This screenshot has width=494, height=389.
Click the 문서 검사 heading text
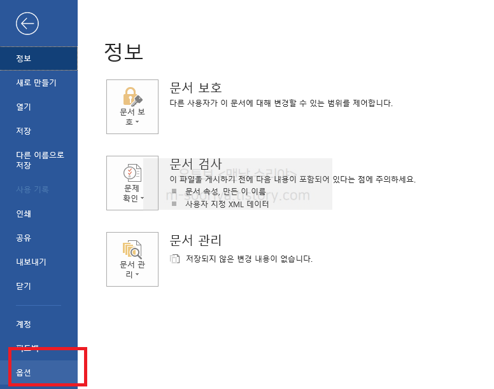195,164
